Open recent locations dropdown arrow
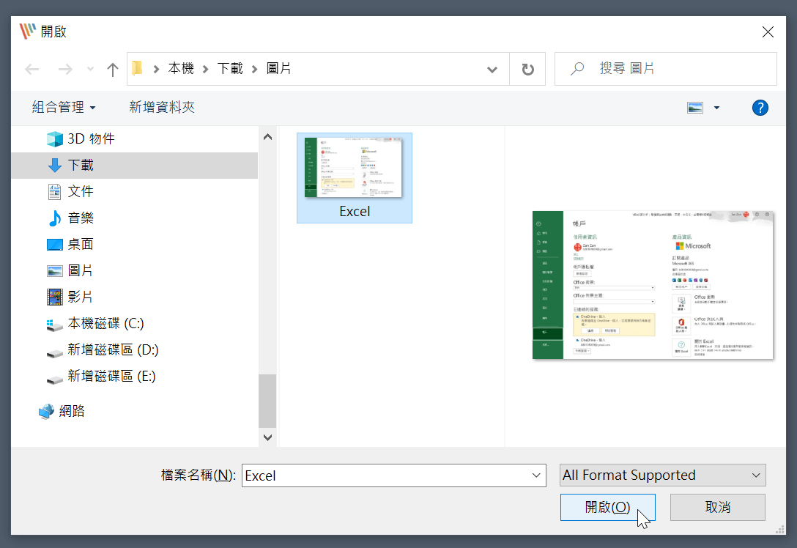The height and width of the screenshot is (548, 797). 90,69
